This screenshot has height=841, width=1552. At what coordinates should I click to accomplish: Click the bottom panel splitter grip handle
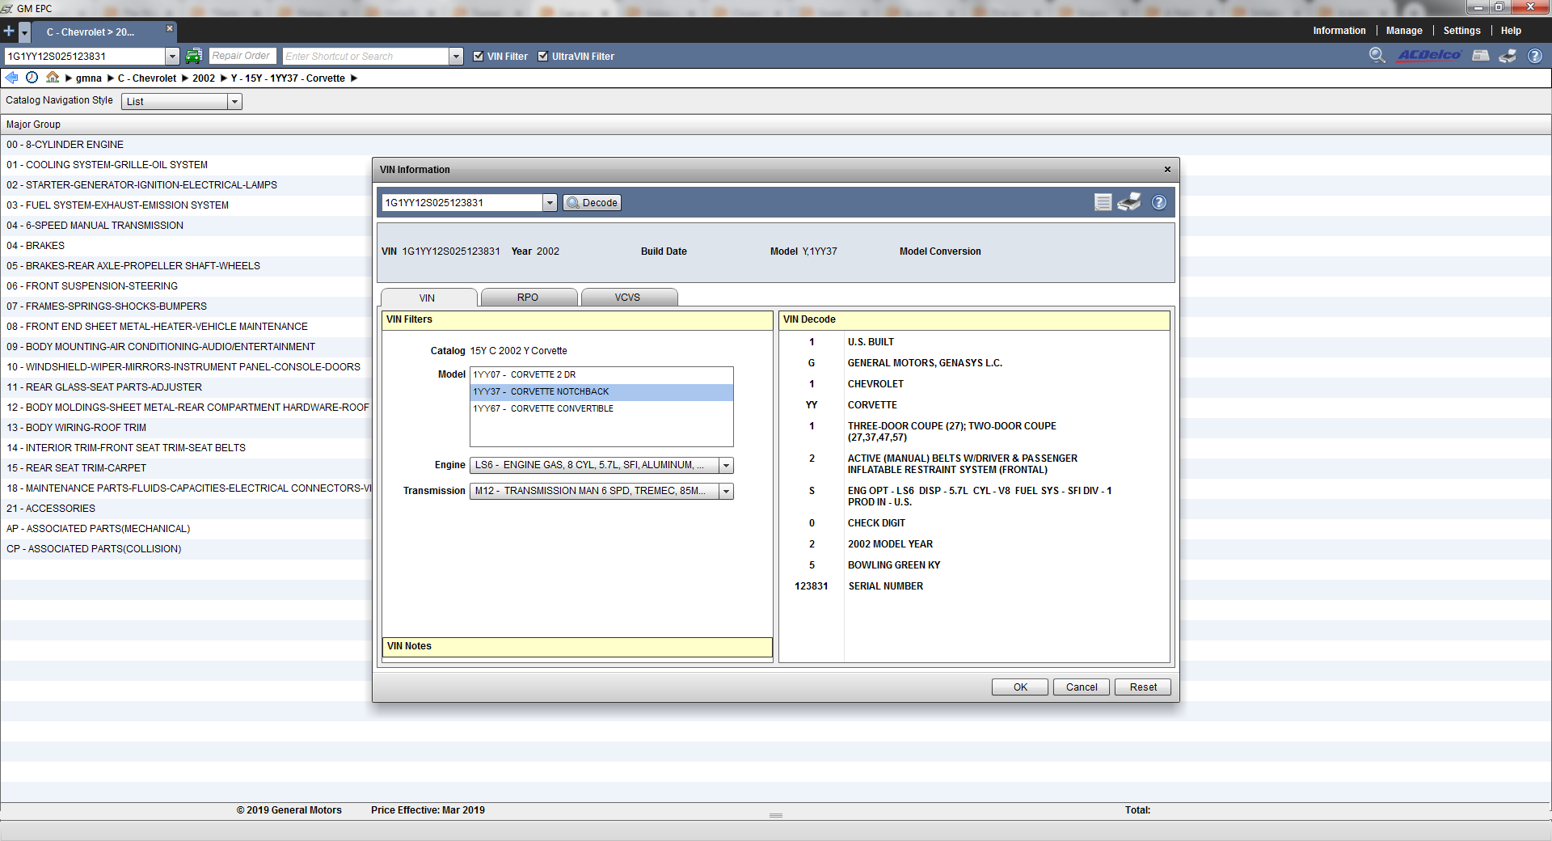[x=776, y=815]
